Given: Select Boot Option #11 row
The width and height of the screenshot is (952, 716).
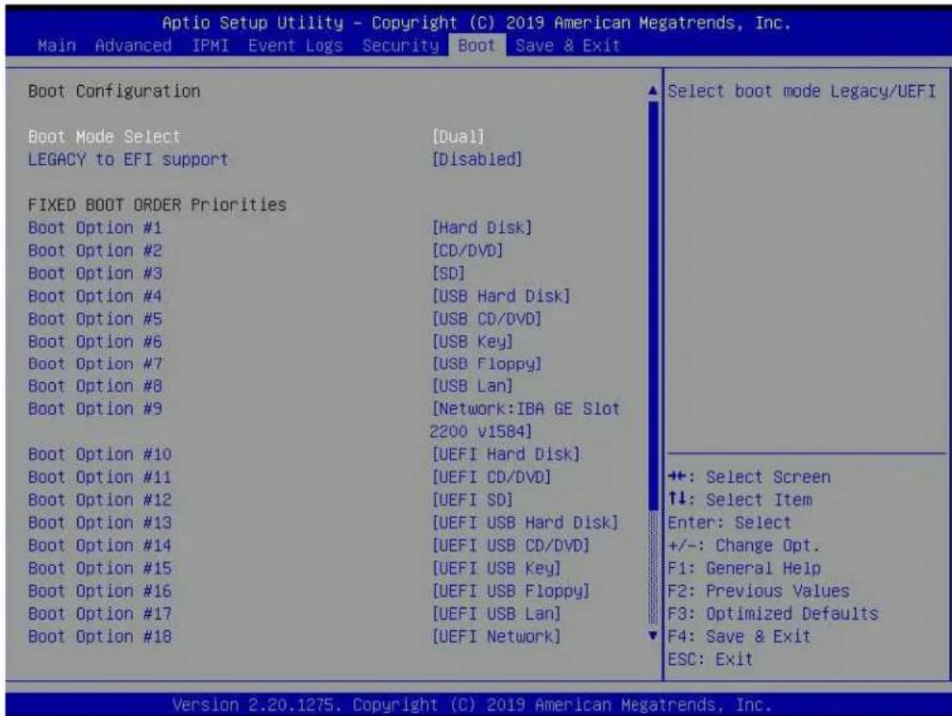Looking at the screenshot, I should coord(100,477).
